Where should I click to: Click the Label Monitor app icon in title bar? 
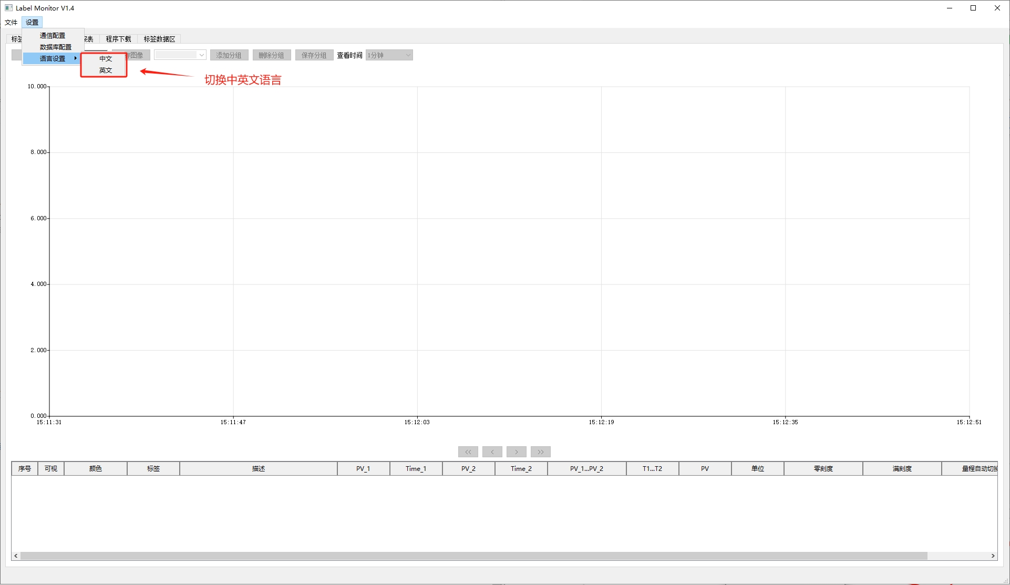coord(8,8)
